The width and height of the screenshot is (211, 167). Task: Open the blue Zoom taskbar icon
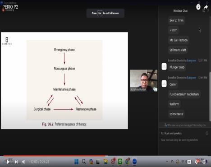point(135,162)
